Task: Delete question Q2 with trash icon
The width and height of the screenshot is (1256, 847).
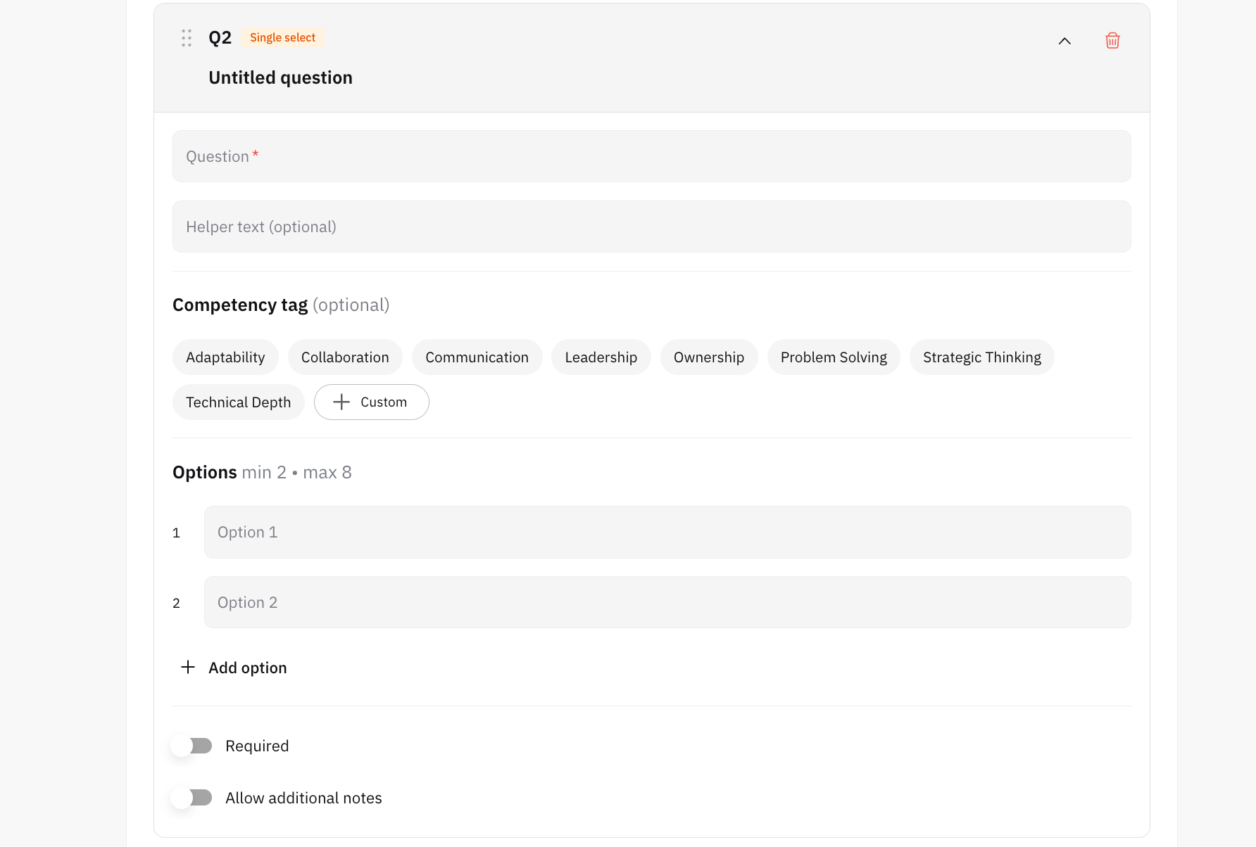Action: pyautogui.click(x=1112, y=40)
